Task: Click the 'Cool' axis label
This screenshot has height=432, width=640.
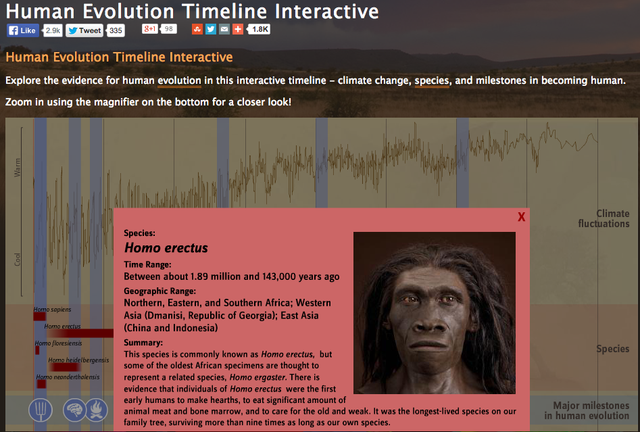Action: click(17, 260)
